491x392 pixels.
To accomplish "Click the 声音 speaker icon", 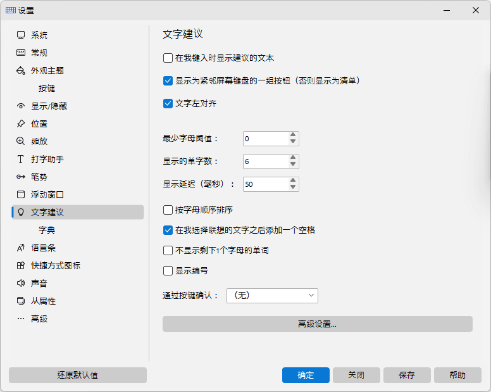I will tap(21, 283).
